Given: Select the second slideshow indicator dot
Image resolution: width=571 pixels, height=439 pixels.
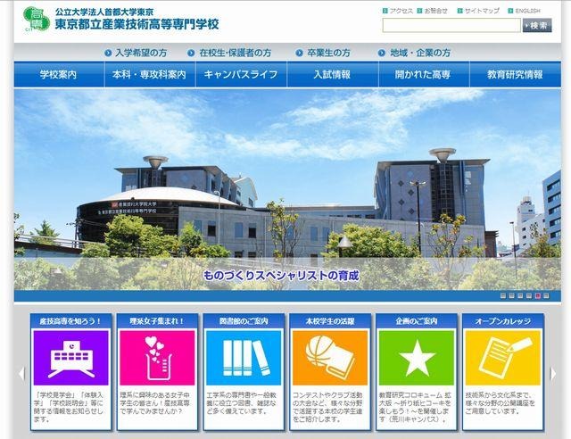Looking at the screenshot, I should pyautogui.click(x=511, y=296).
